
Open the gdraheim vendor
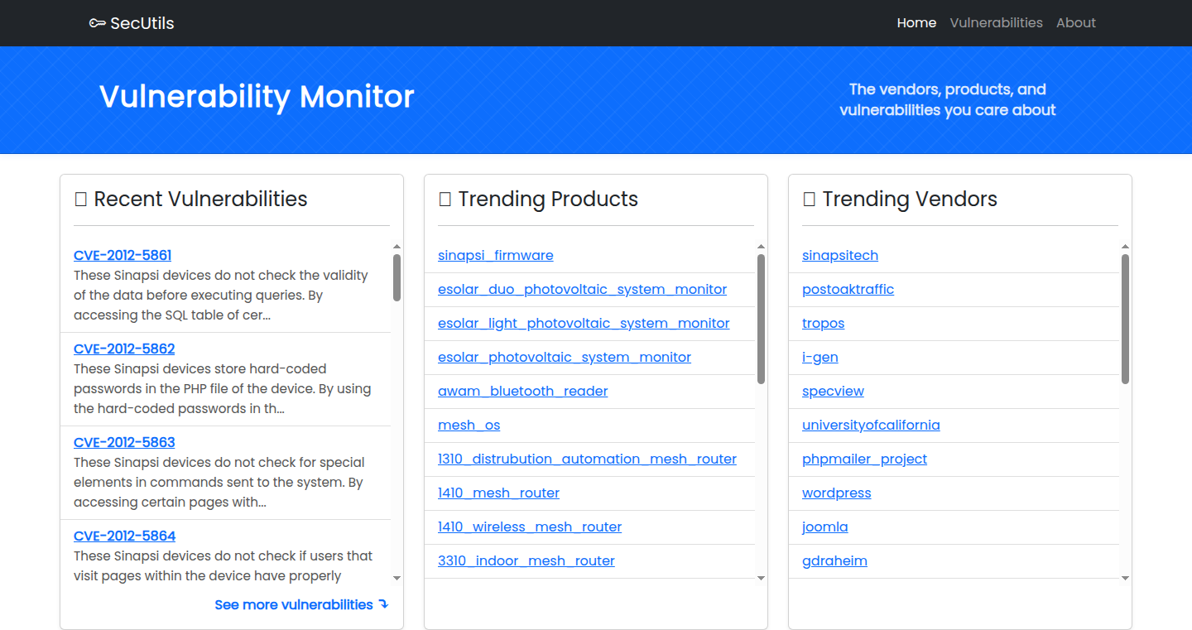834,560
